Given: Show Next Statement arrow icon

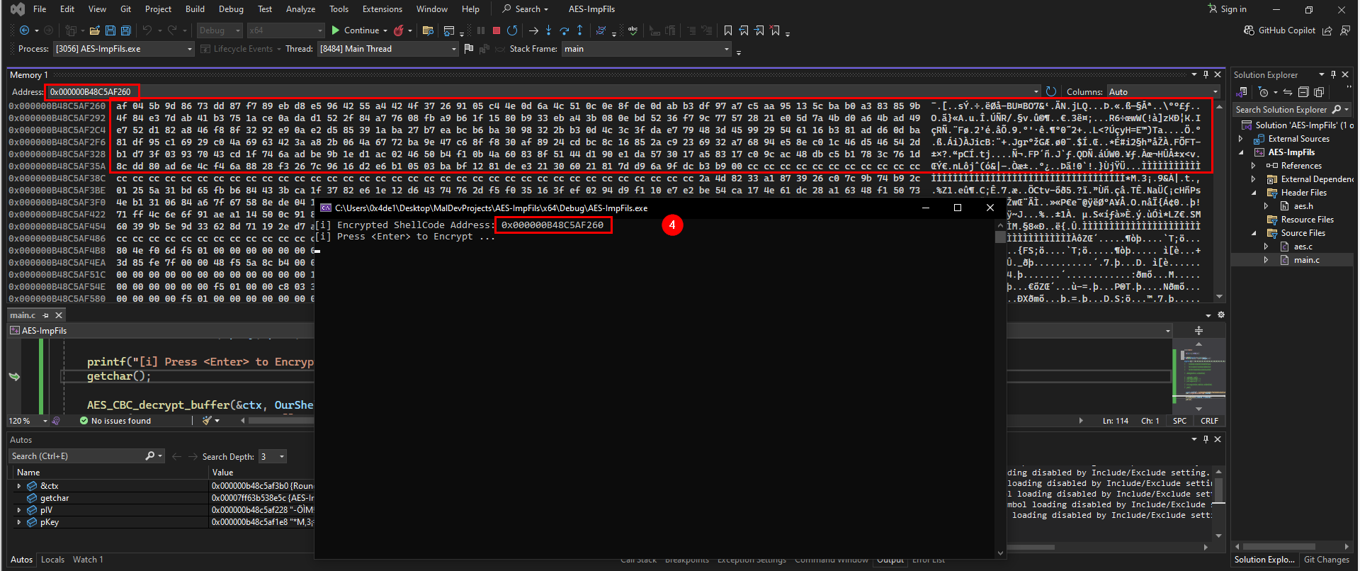Looking at the screenshot, I should tap(533, 30).
